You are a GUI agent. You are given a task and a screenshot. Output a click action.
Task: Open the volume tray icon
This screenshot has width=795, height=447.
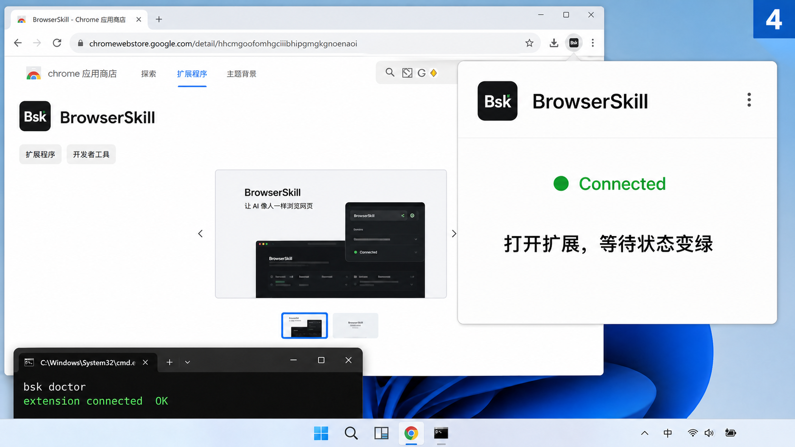point(709,433)
